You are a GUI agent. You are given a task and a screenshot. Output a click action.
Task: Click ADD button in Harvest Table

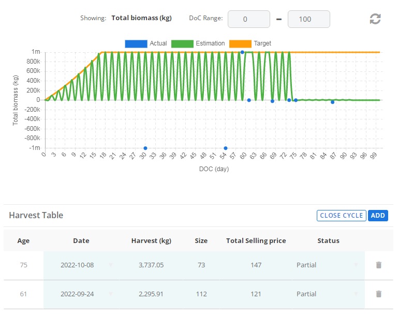378,216
